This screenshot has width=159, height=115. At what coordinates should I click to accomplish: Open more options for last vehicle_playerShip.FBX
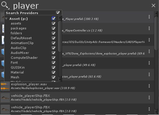[149, 109]
